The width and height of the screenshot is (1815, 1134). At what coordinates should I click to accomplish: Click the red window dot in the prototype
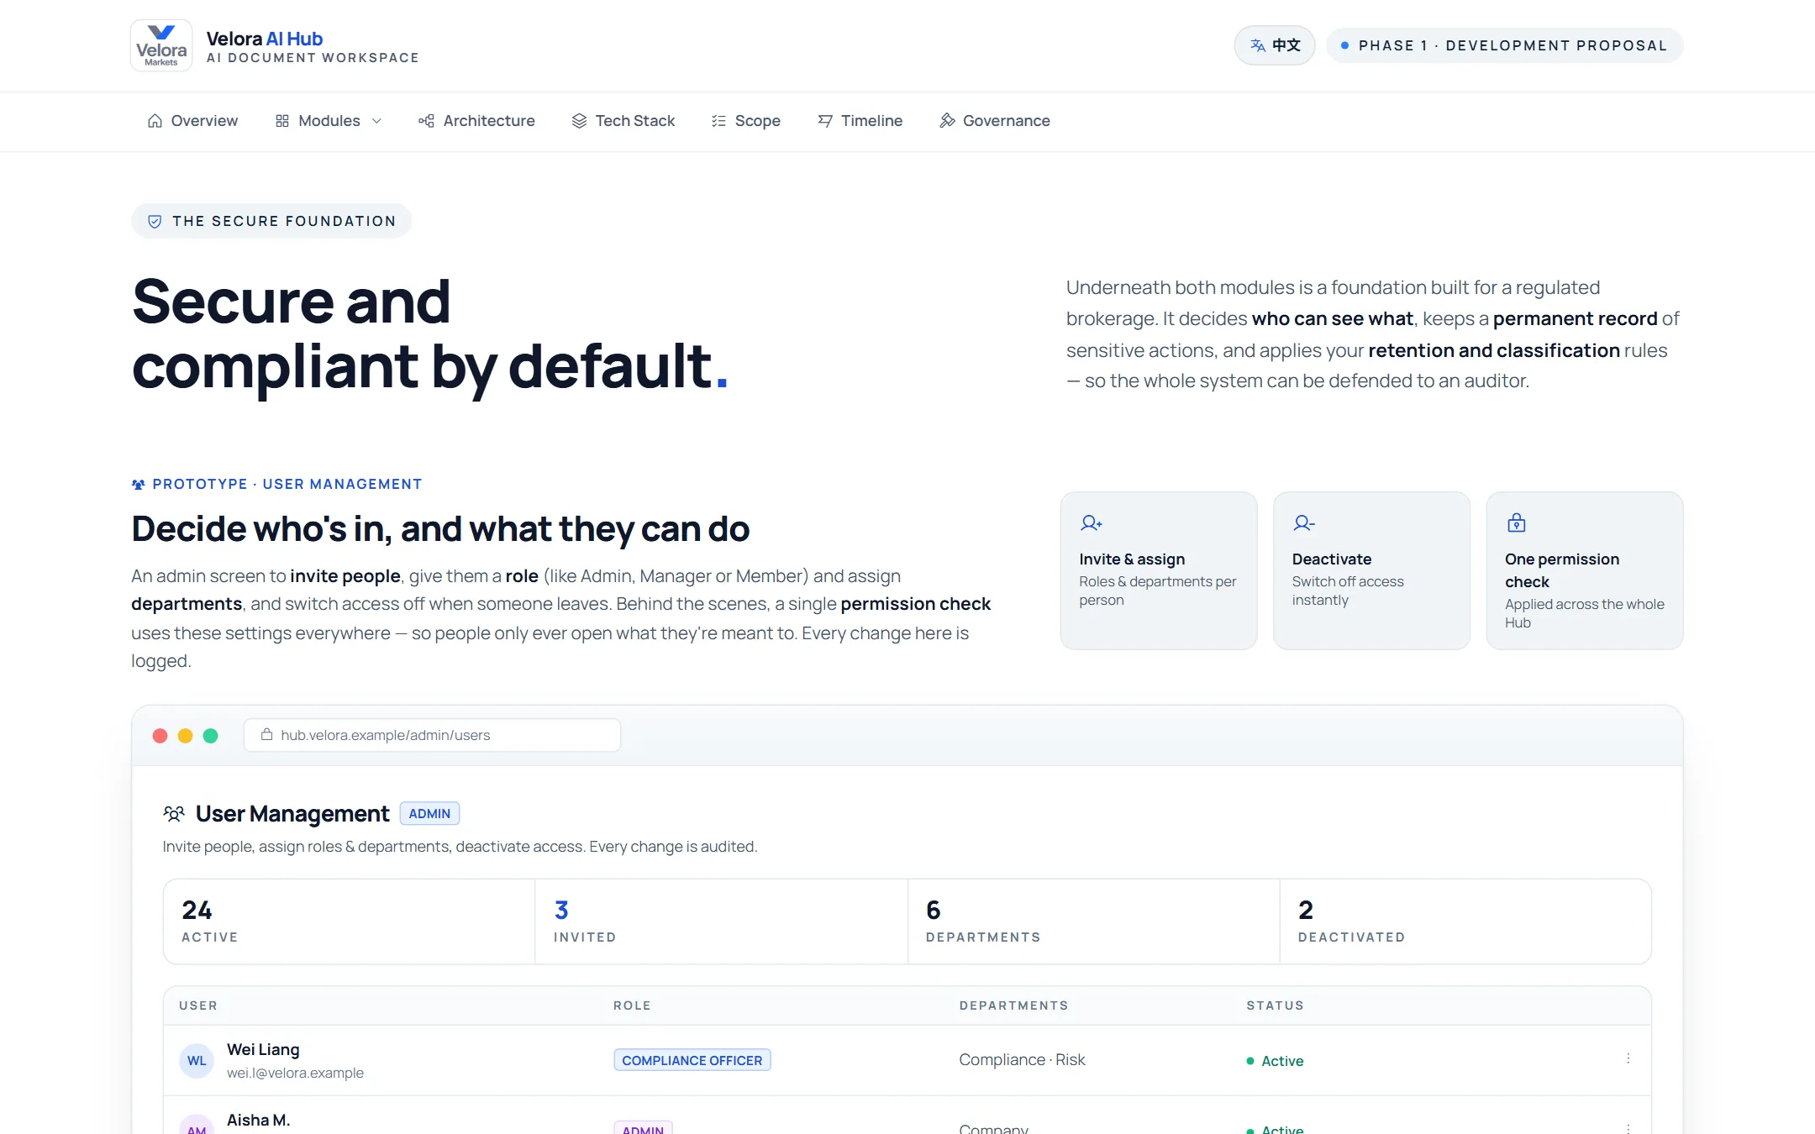point(160,736)
